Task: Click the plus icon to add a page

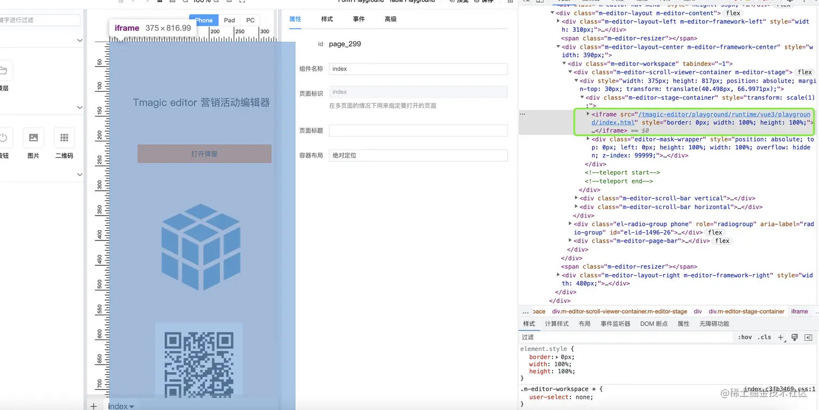Action: pyautogui.click(x=94, y=406)
